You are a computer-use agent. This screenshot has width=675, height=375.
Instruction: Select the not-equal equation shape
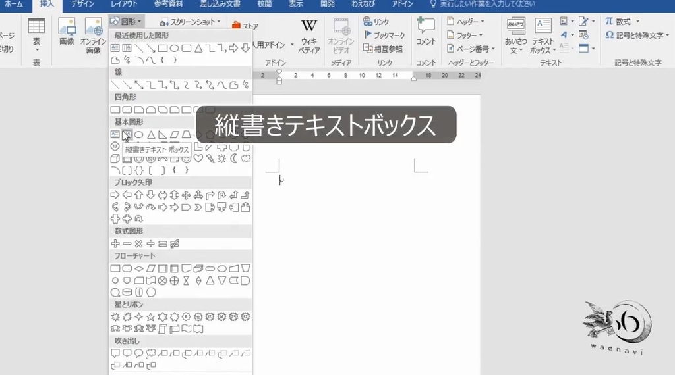pos(174,244)
